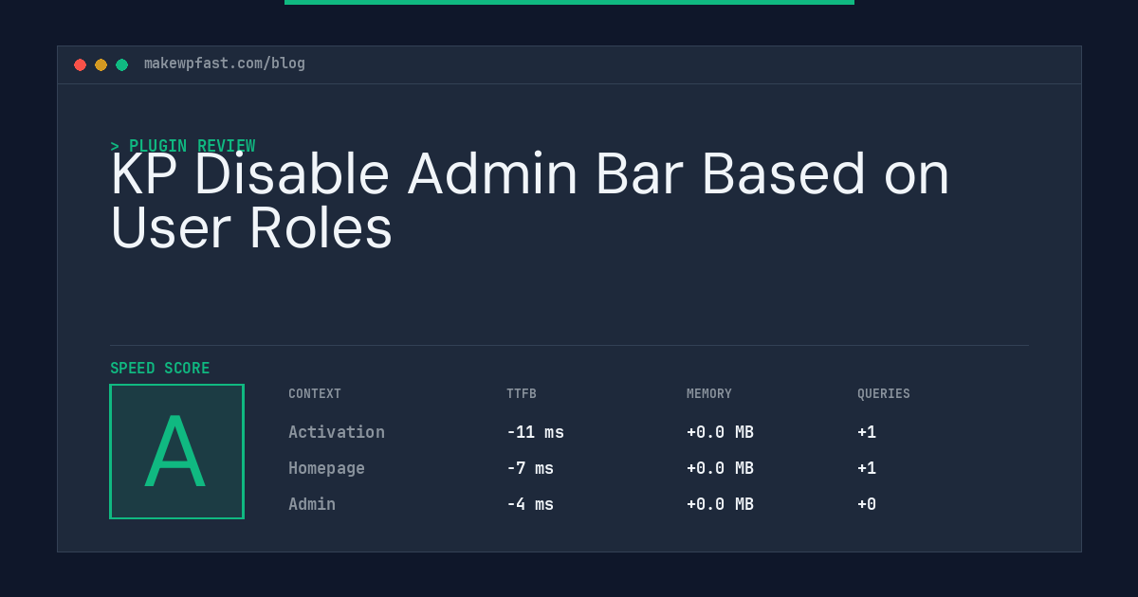Click the red close dot
The width and height of the screenshot is (1138, 597).
click(80, 64)
